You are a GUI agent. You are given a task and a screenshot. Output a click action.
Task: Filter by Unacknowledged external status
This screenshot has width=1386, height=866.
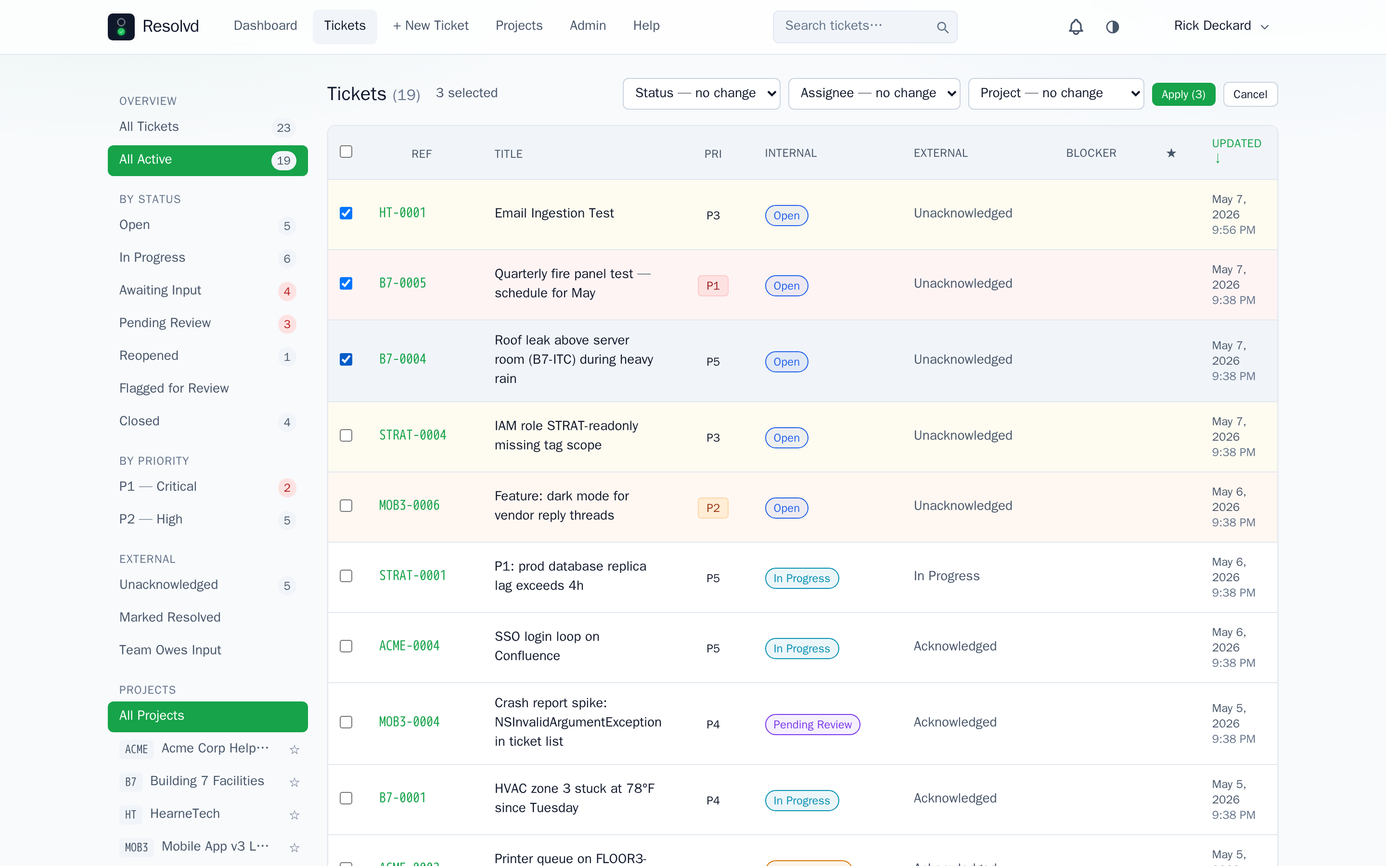coord(207,586)
